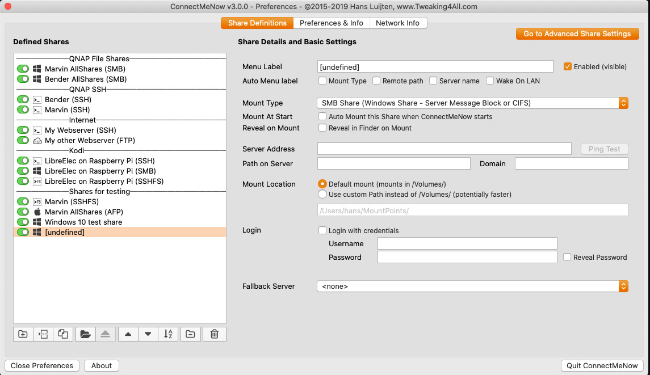
Task: Click the Path on Server input field
Action: click(x=394, y=163)
